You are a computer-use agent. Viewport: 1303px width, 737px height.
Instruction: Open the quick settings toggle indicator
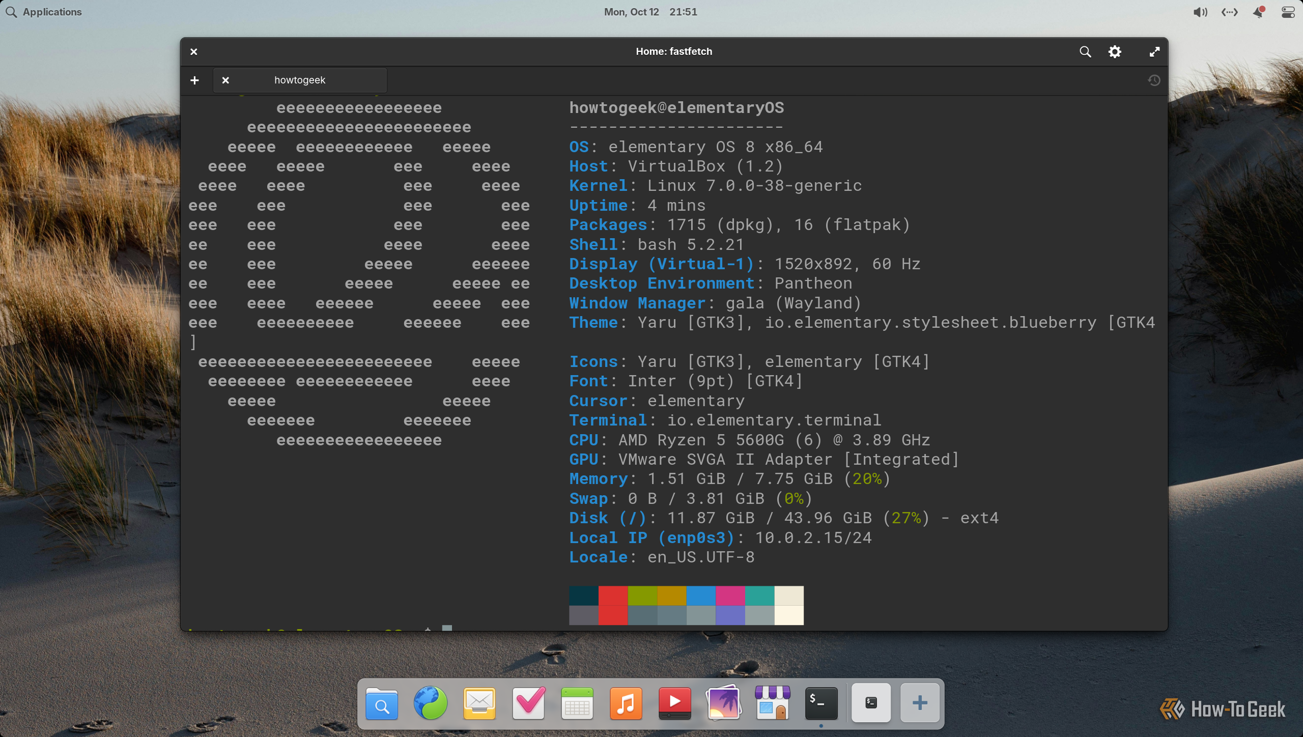click(1288, 12)
